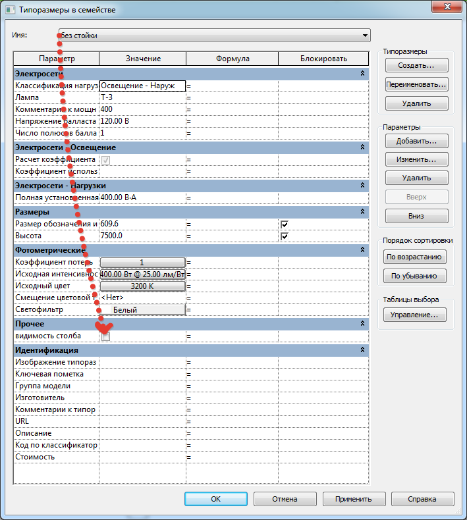The width and height of the screenshot is (467, 520).
Task: Collapse the Электросети - Нагрузки group
Action: [x=362, y=186]
